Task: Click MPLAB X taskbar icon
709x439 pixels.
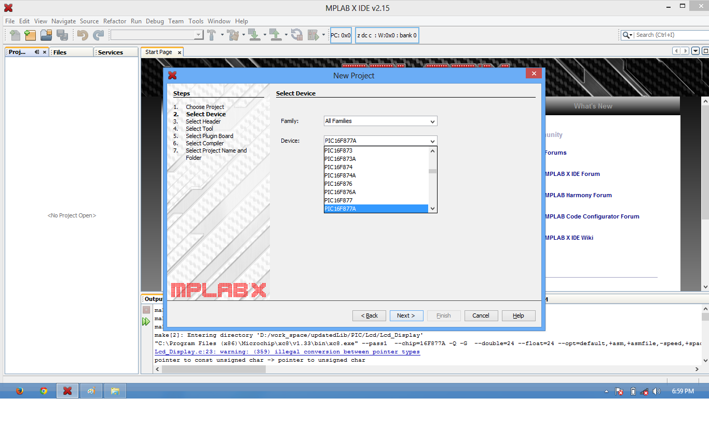Action: point(67,391)
